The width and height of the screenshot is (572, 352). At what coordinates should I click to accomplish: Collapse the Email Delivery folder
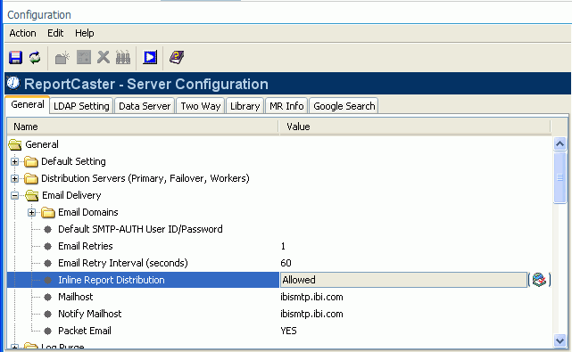(14, 196)
